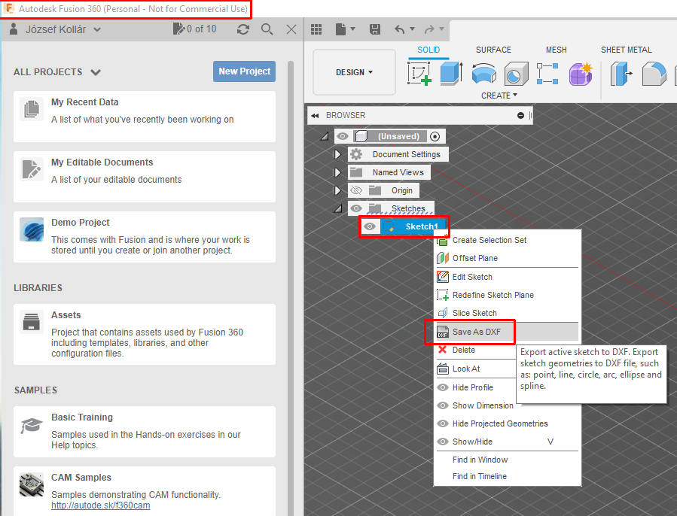The width and height of the screenshot is (677, 516).
Task: Collapse the Unsaved root node
Action: (x=325, y=136)
